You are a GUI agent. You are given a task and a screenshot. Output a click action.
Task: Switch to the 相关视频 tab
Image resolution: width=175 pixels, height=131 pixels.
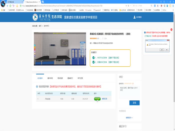click(x=60, y=78)
